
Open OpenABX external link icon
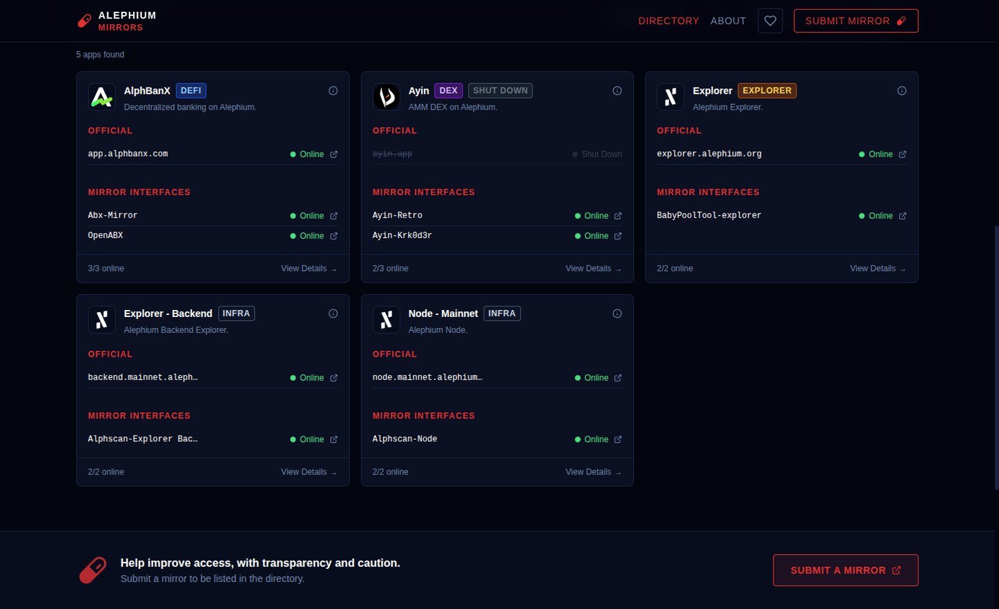(x=334, y=236)
